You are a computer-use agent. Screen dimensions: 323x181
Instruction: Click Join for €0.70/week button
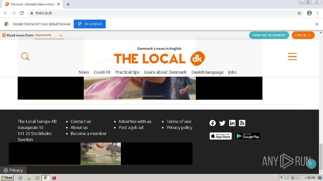269,35
